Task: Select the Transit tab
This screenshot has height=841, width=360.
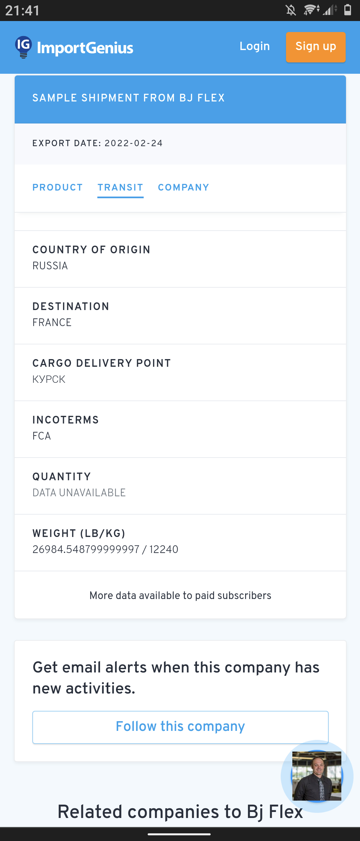Action: click(120, 188)
